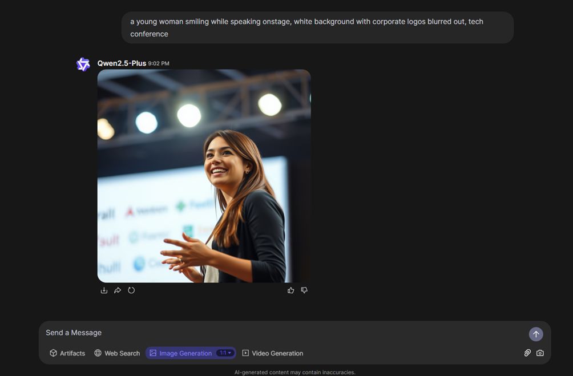Screen dimensions: 573x376
Task: Give the response a thumbs down
Action: pyautogui.click(x=304, y=290)
